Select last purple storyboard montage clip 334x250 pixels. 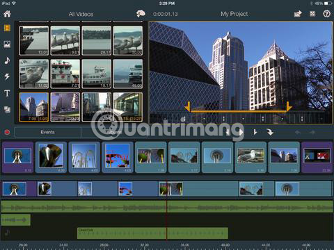point(317,157)
